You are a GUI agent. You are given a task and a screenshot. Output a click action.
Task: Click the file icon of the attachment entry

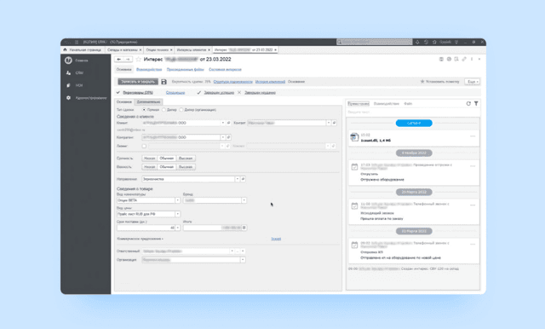click(354, 137)
